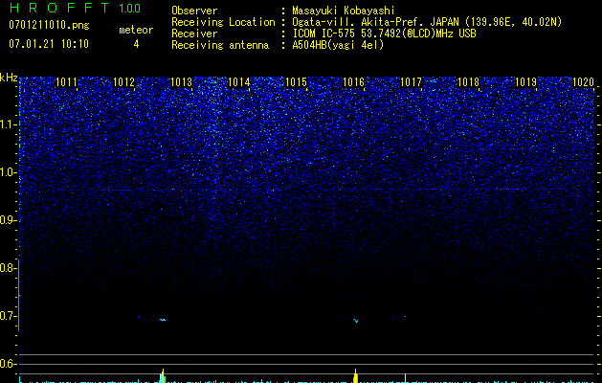The image size is (602, 383).
Task: Click the 1018 time axis marker
Action: pos(468,82)
